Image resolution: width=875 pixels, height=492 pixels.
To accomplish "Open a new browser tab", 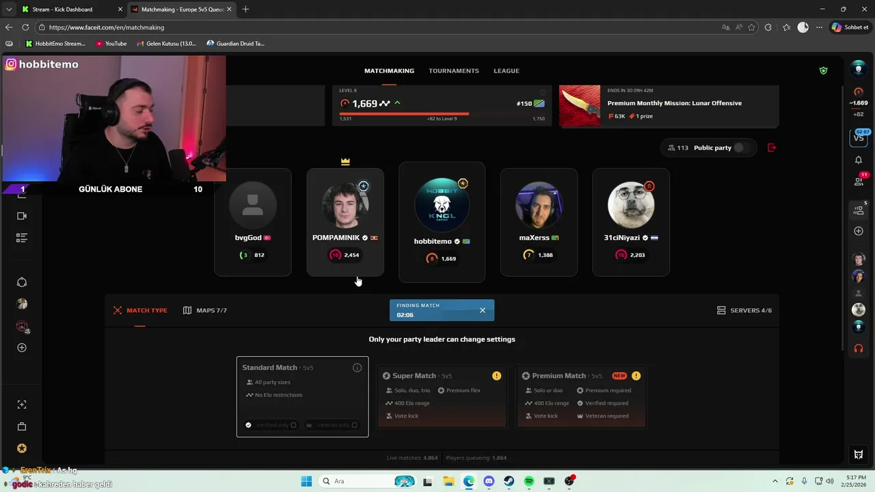I will pos(245,10).
